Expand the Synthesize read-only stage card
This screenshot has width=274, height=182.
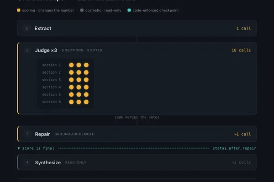(x=137, y=162)
